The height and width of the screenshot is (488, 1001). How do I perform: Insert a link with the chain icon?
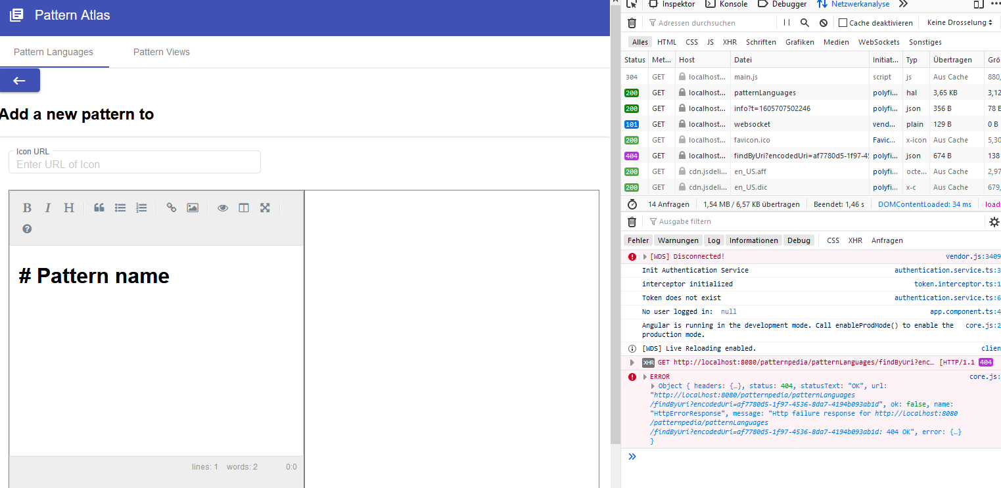[x=172, y=208]
